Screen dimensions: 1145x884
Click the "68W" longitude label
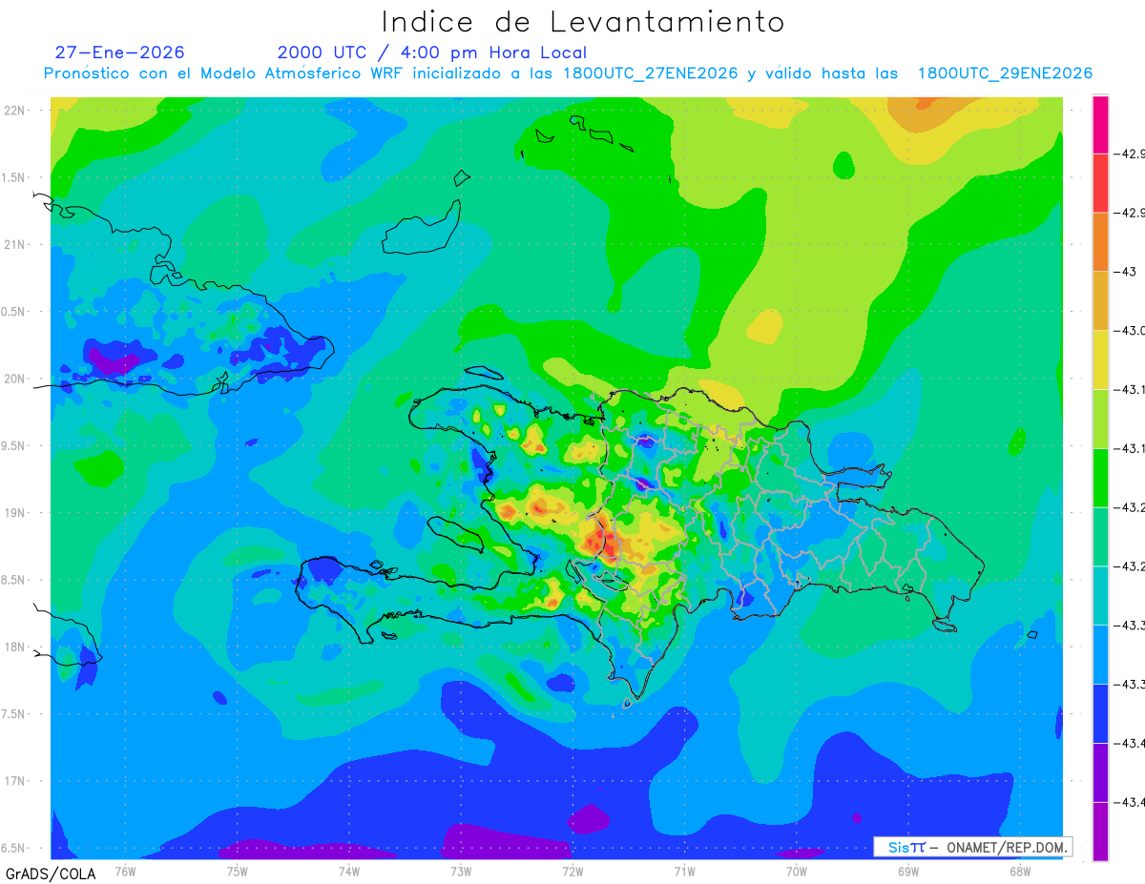click(x=1020, y=871)
